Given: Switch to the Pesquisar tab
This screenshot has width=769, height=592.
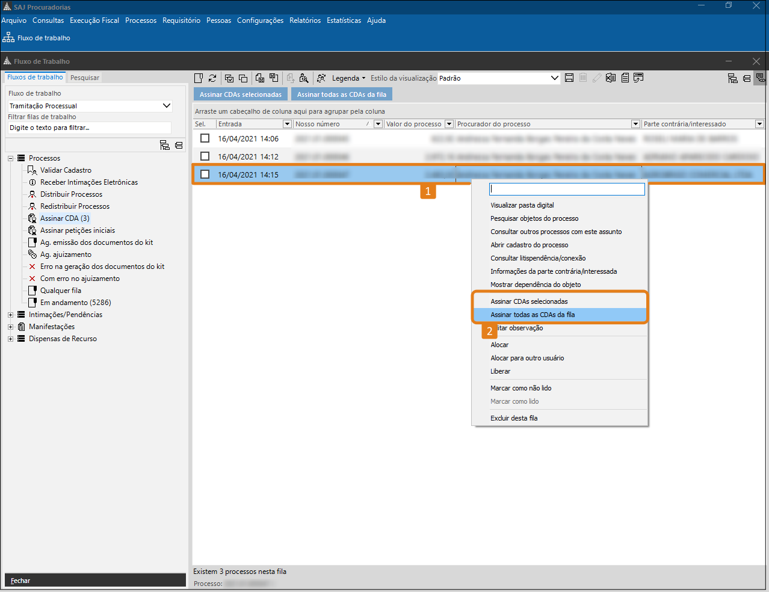Looking at the screenshot, I should click(x=85, y=78).
